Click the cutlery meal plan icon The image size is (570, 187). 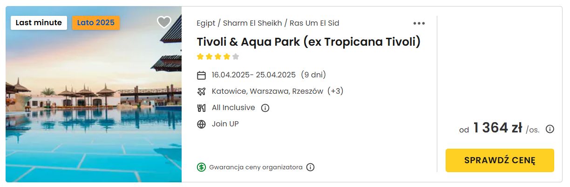(201, 108)
